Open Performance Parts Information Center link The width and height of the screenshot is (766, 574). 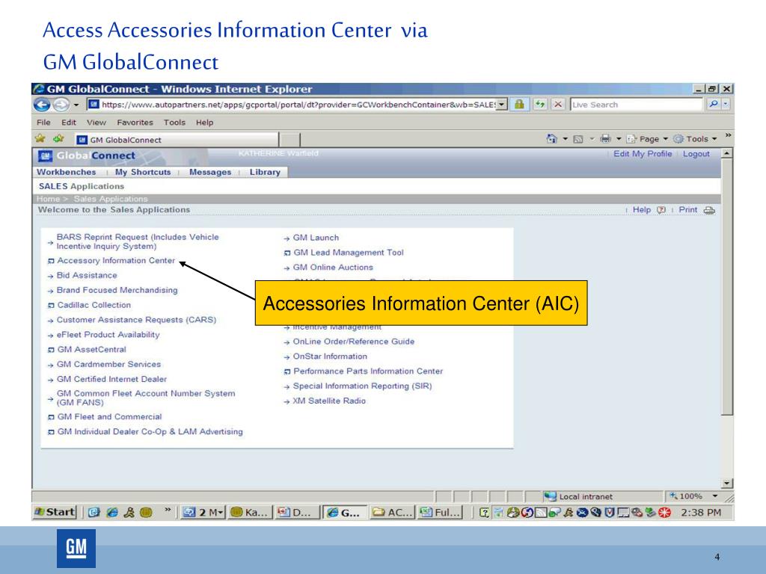tap(368, 371)
